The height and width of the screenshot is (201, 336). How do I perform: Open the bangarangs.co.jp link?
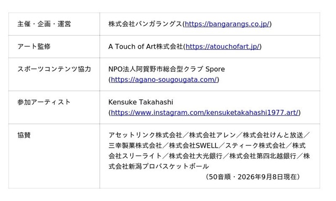click(227, 24)
